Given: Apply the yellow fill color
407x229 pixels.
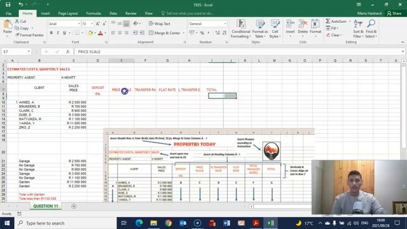Looking at the screenshot, I should click(x=90, y=33).
